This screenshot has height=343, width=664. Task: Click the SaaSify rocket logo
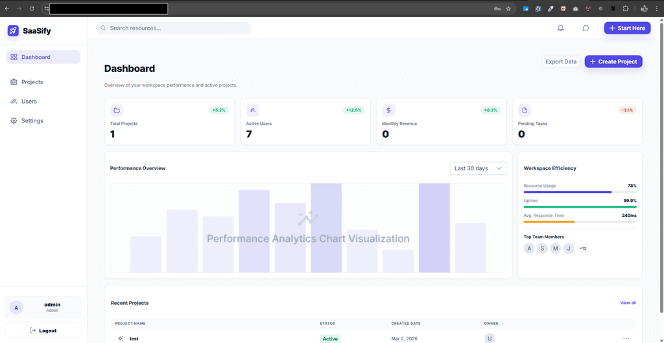point(13,30)
